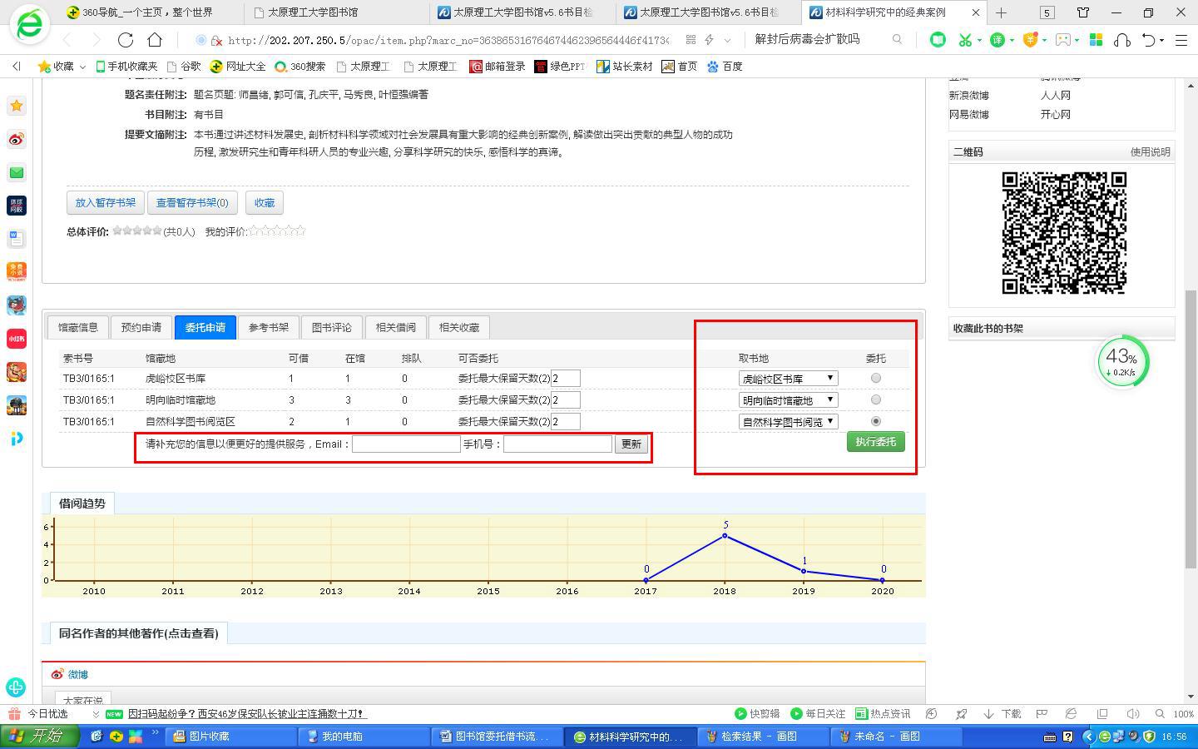Switch to the 馆藏信息 tab
Screen dimensions: 1198x749
78,327
